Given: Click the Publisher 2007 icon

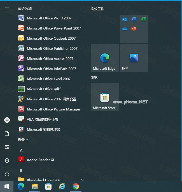Looking at the screenshot, I should click(21, 48).
